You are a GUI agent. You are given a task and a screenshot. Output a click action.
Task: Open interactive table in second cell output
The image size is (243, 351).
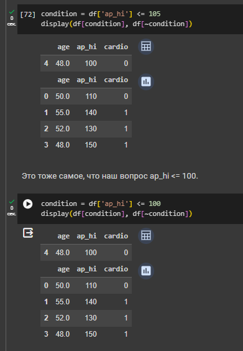[146, 236]
